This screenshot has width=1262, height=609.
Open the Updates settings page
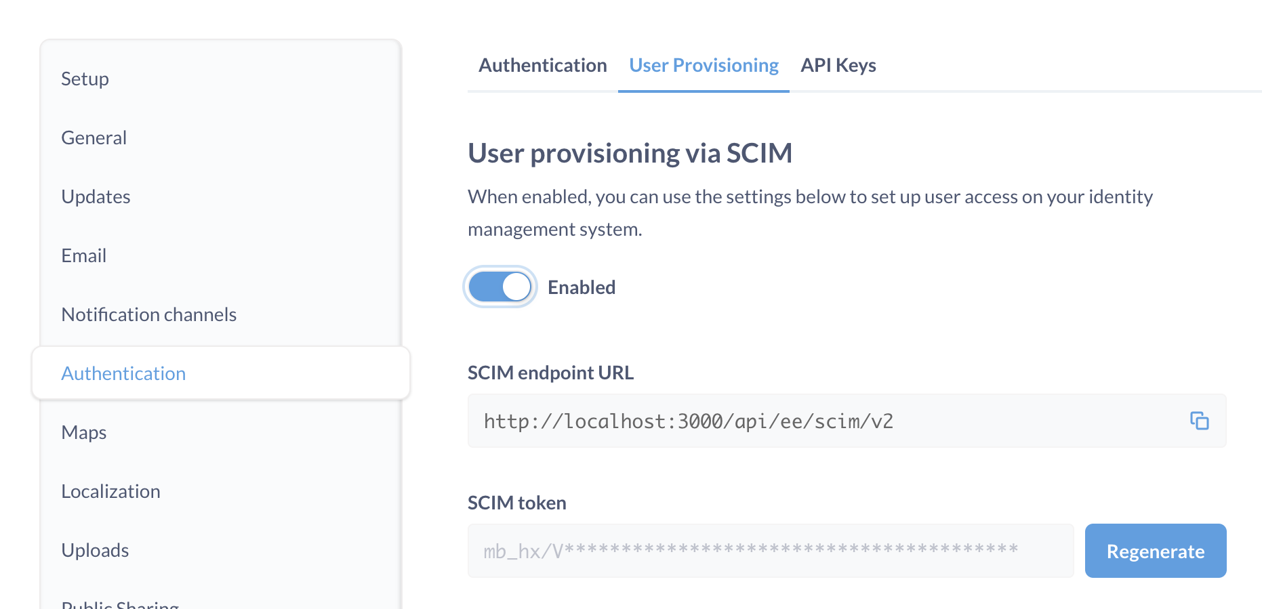pos(96,197)
